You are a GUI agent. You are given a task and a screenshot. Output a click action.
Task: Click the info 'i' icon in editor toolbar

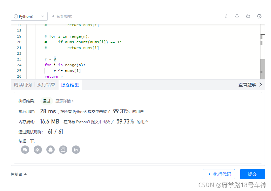point(226,16)
